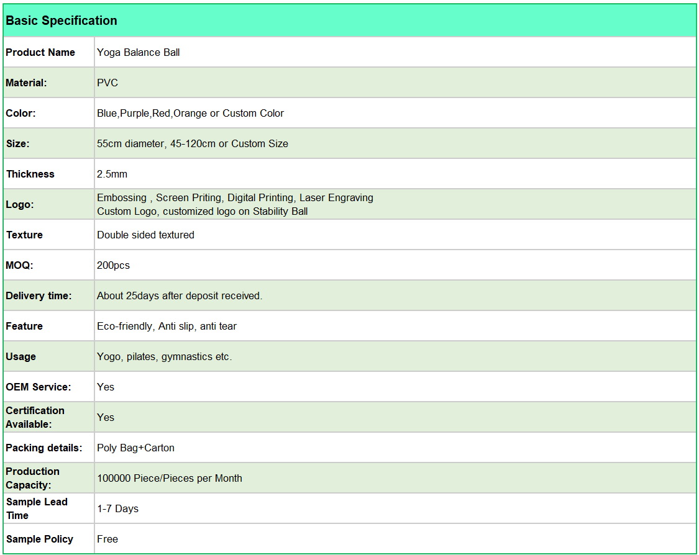
Task: Click the 'Free' sample policy value
Action: click(107, 539)
